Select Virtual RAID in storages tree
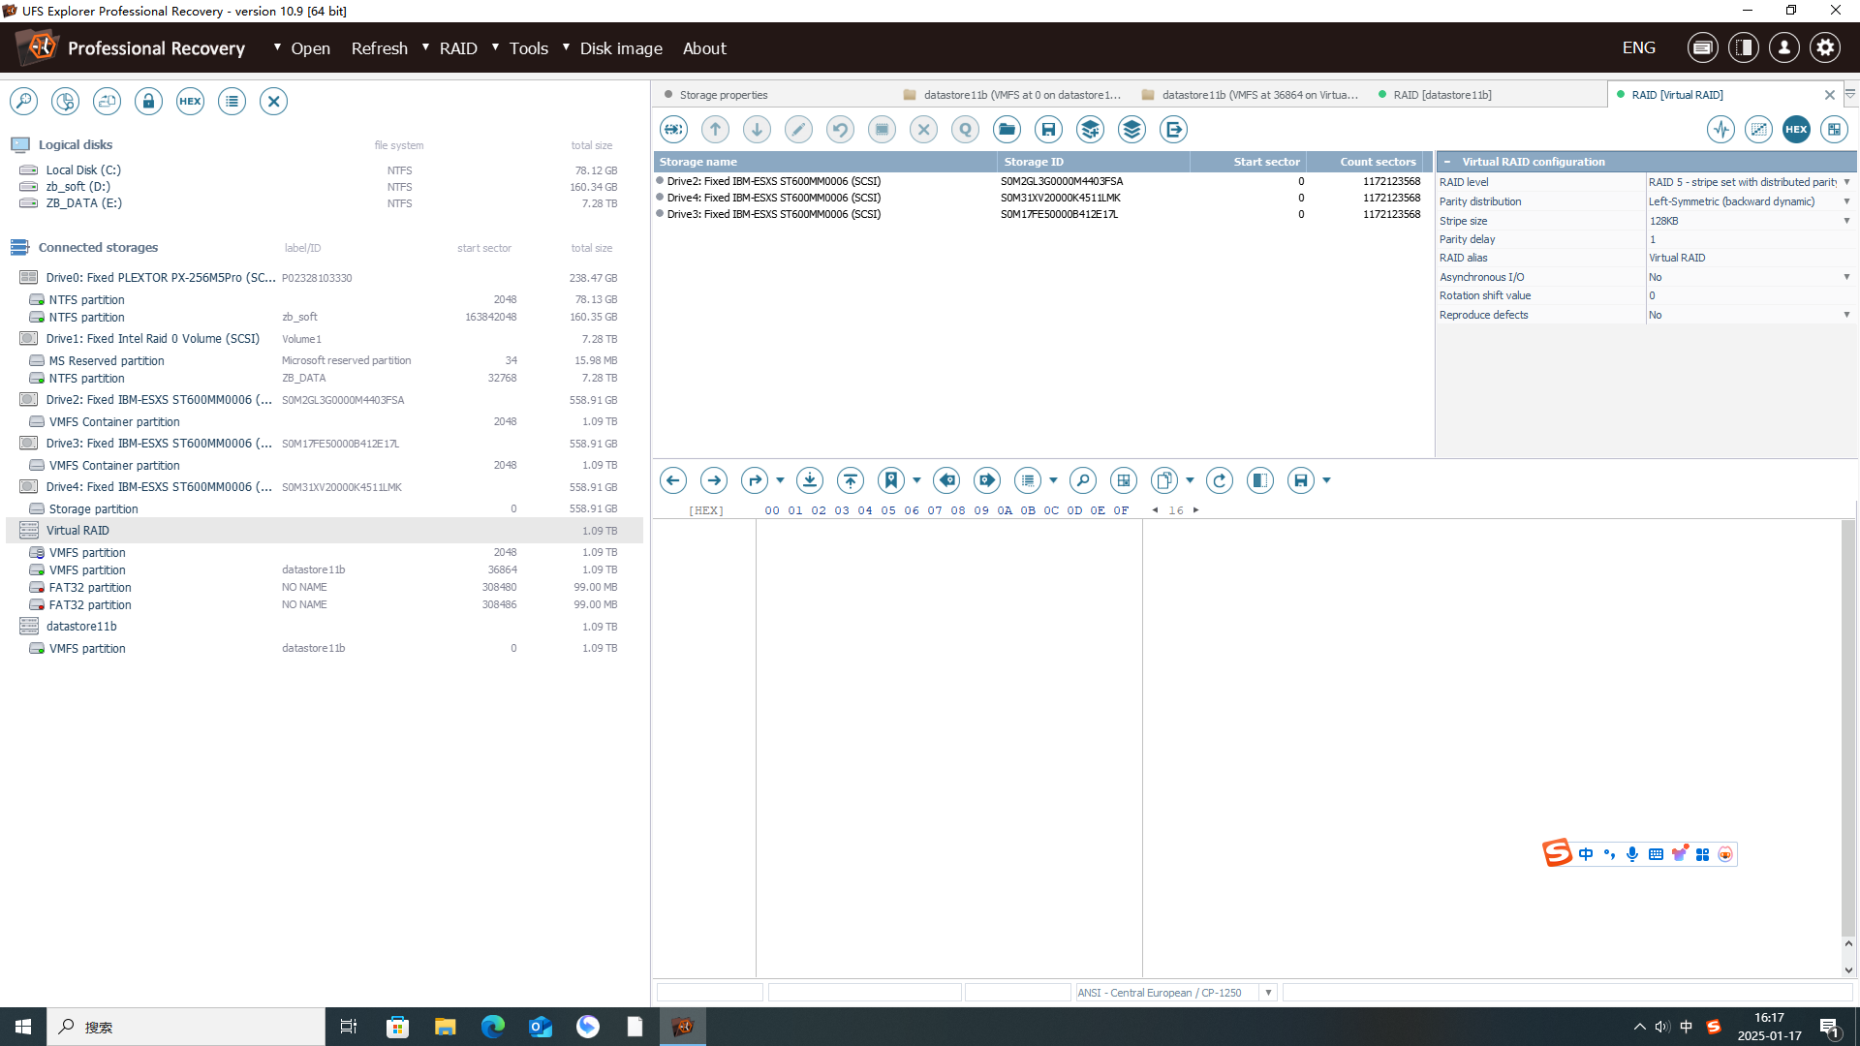1860x1046 pixels. coord(325,531)
